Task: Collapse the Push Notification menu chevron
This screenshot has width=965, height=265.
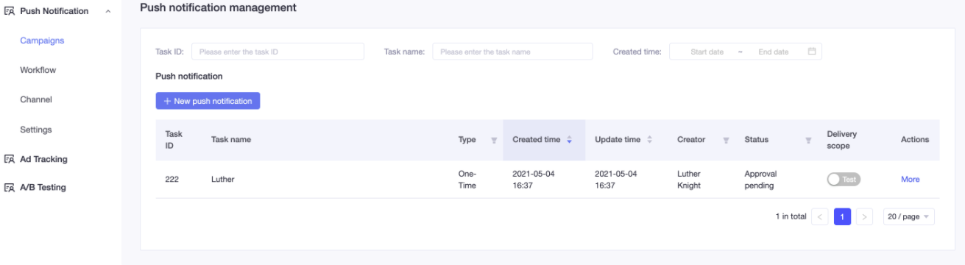Action: click(109, 12)
